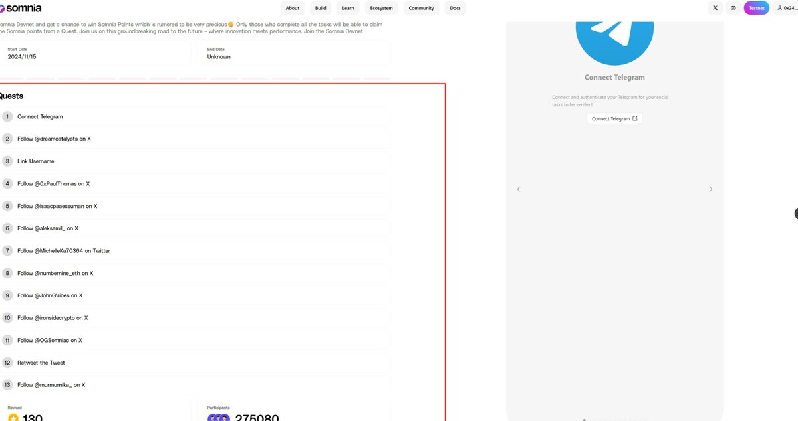Select the Link Username quest

(x=195, y=161)
